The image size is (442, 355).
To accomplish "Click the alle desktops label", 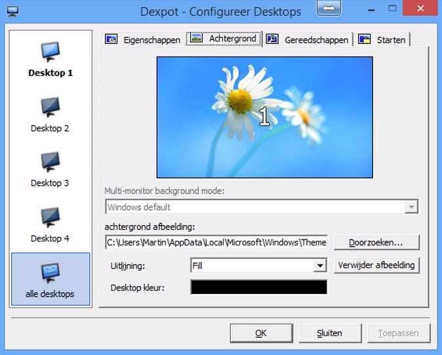I will [50, 294].
